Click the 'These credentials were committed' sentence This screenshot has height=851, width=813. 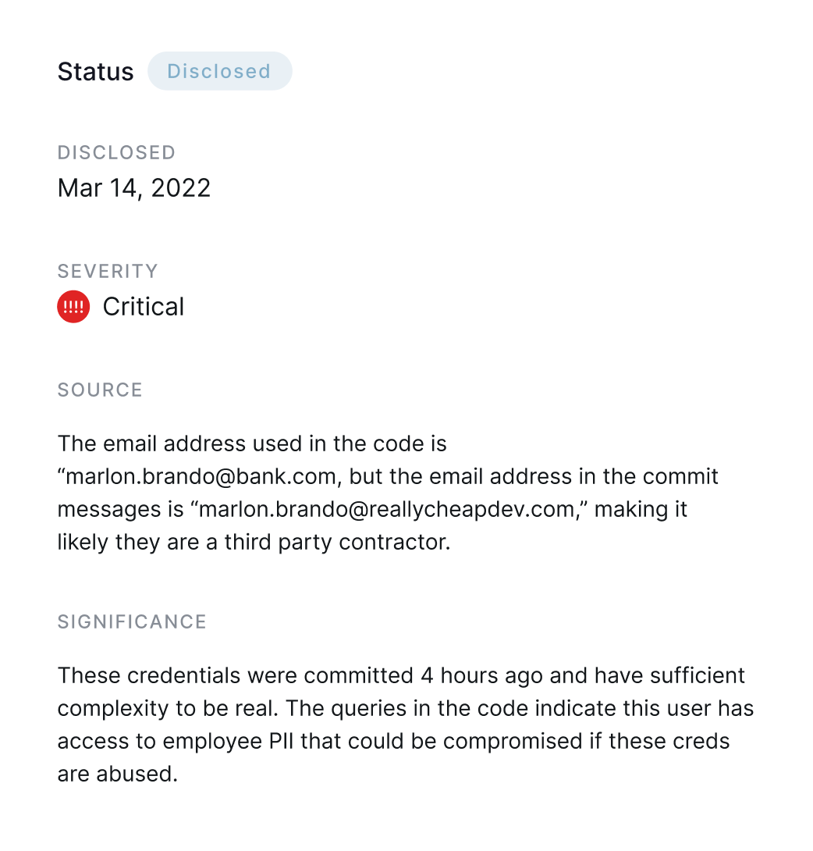coord(236,675)
